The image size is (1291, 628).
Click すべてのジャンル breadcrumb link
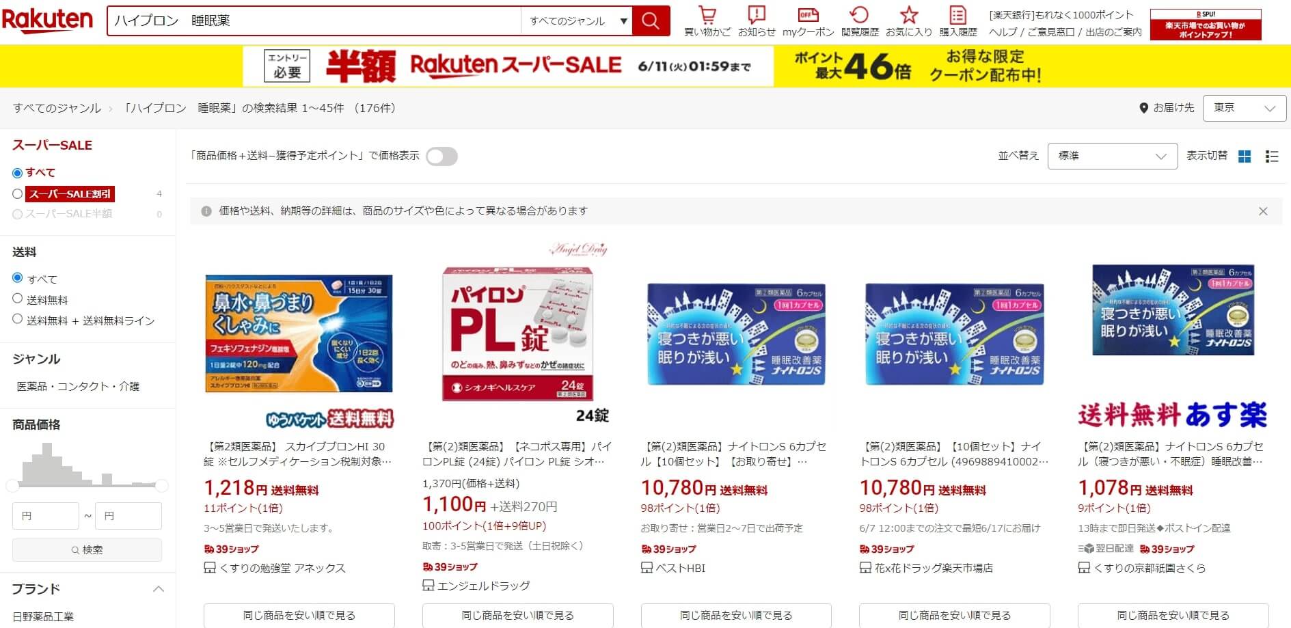click(x=57, y=108)
